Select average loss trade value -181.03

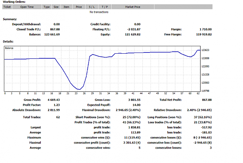tap(206, 133)
